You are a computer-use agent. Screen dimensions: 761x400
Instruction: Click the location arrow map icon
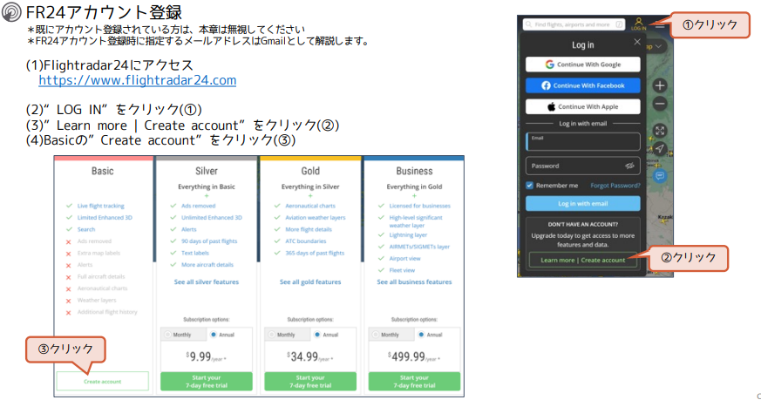[660, 149]
